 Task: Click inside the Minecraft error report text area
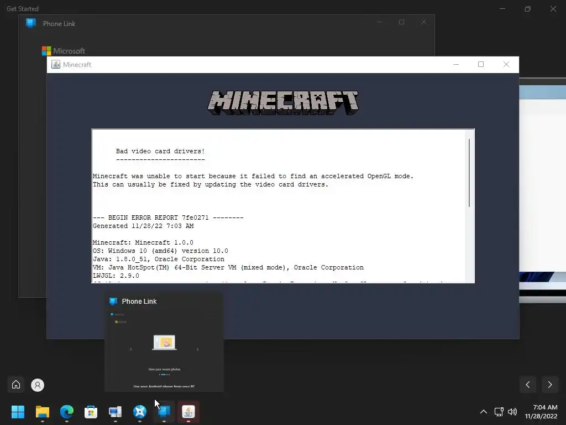click(x=279, y=206)
